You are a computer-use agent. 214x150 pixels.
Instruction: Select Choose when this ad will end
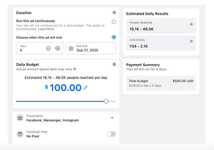(114, 37)
